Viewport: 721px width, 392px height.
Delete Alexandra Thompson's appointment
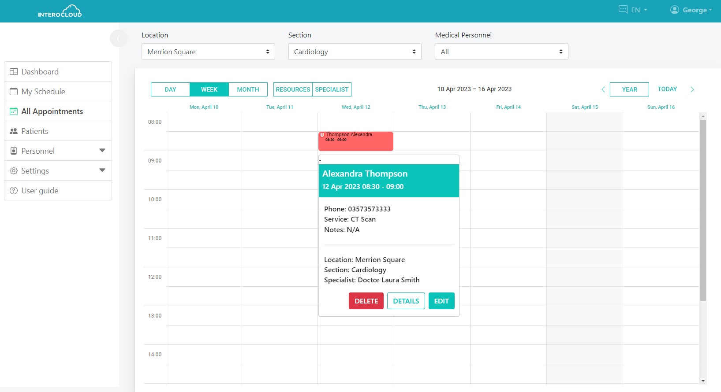(x=366, y=301)
